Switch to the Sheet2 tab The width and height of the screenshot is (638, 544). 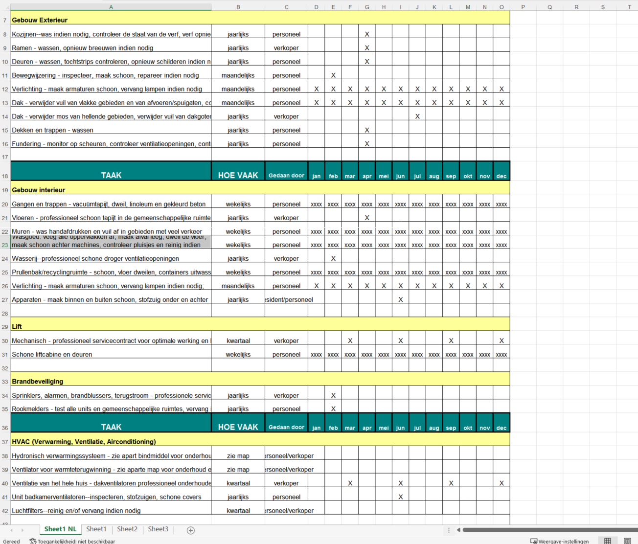click(x=127, y=529)
